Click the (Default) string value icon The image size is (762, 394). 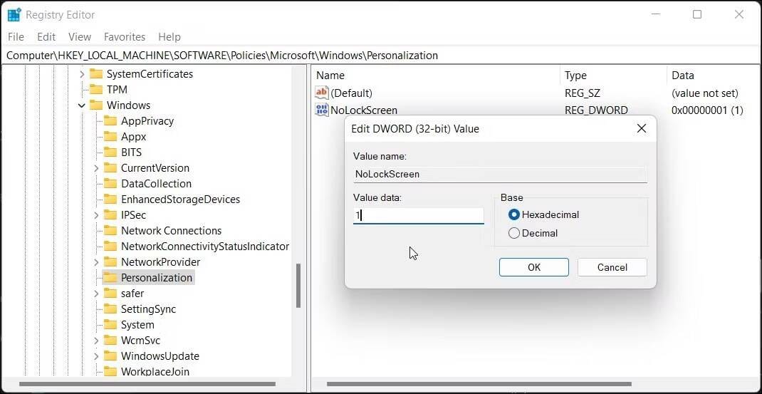pyautogui.click(x=322, y=93)
